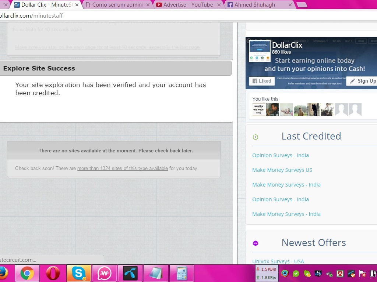This screenshot has width=377, height=282.
Task: Follow the more than 1324 sites link
Action: pos(122,169)
